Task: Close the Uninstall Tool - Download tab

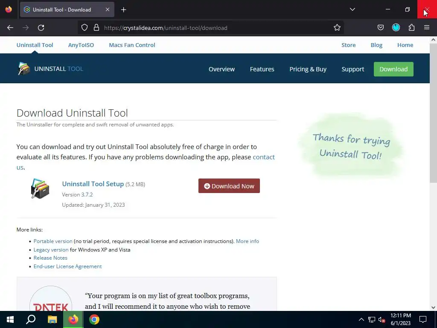Action: tap(108, 9)
